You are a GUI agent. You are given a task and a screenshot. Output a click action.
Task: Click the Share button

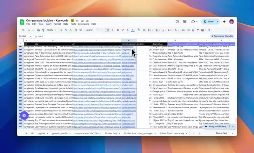coord(209,22)
